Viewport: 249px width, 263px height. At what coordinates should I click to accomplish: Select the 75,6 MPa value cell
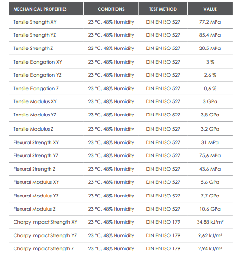(210, 156)
